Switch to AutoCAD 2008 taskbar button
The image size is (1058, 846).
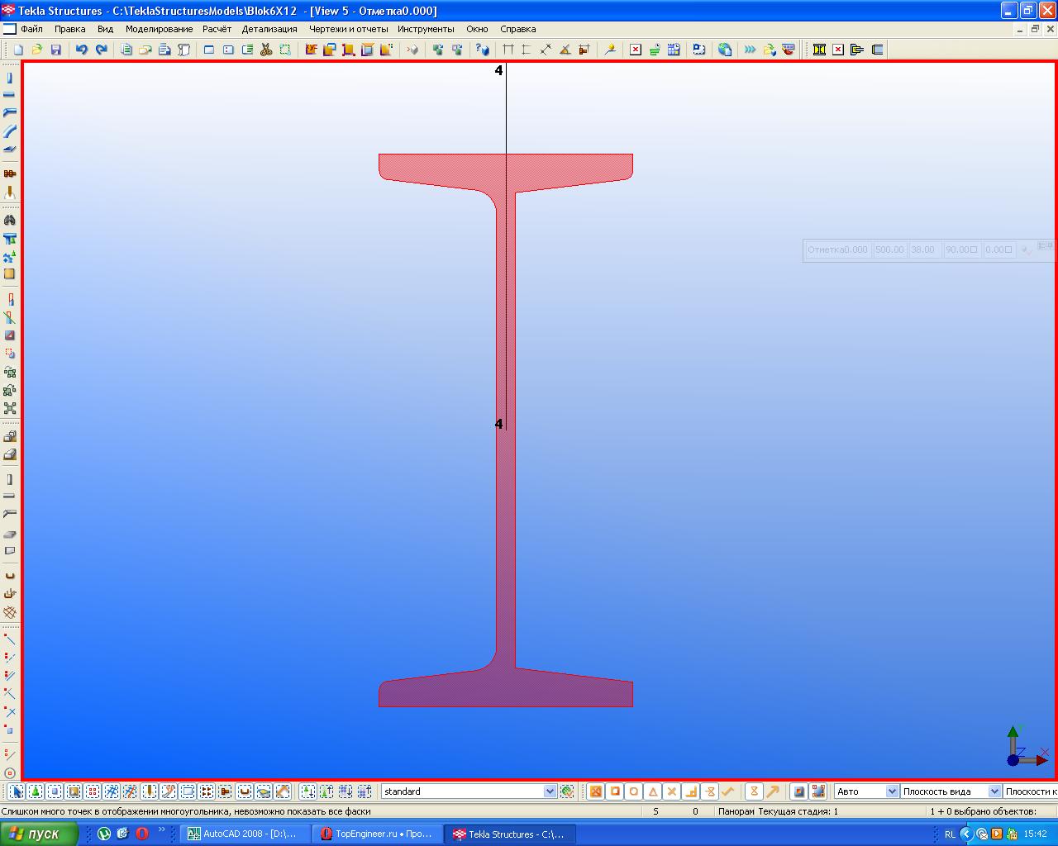tap(245, 834)
